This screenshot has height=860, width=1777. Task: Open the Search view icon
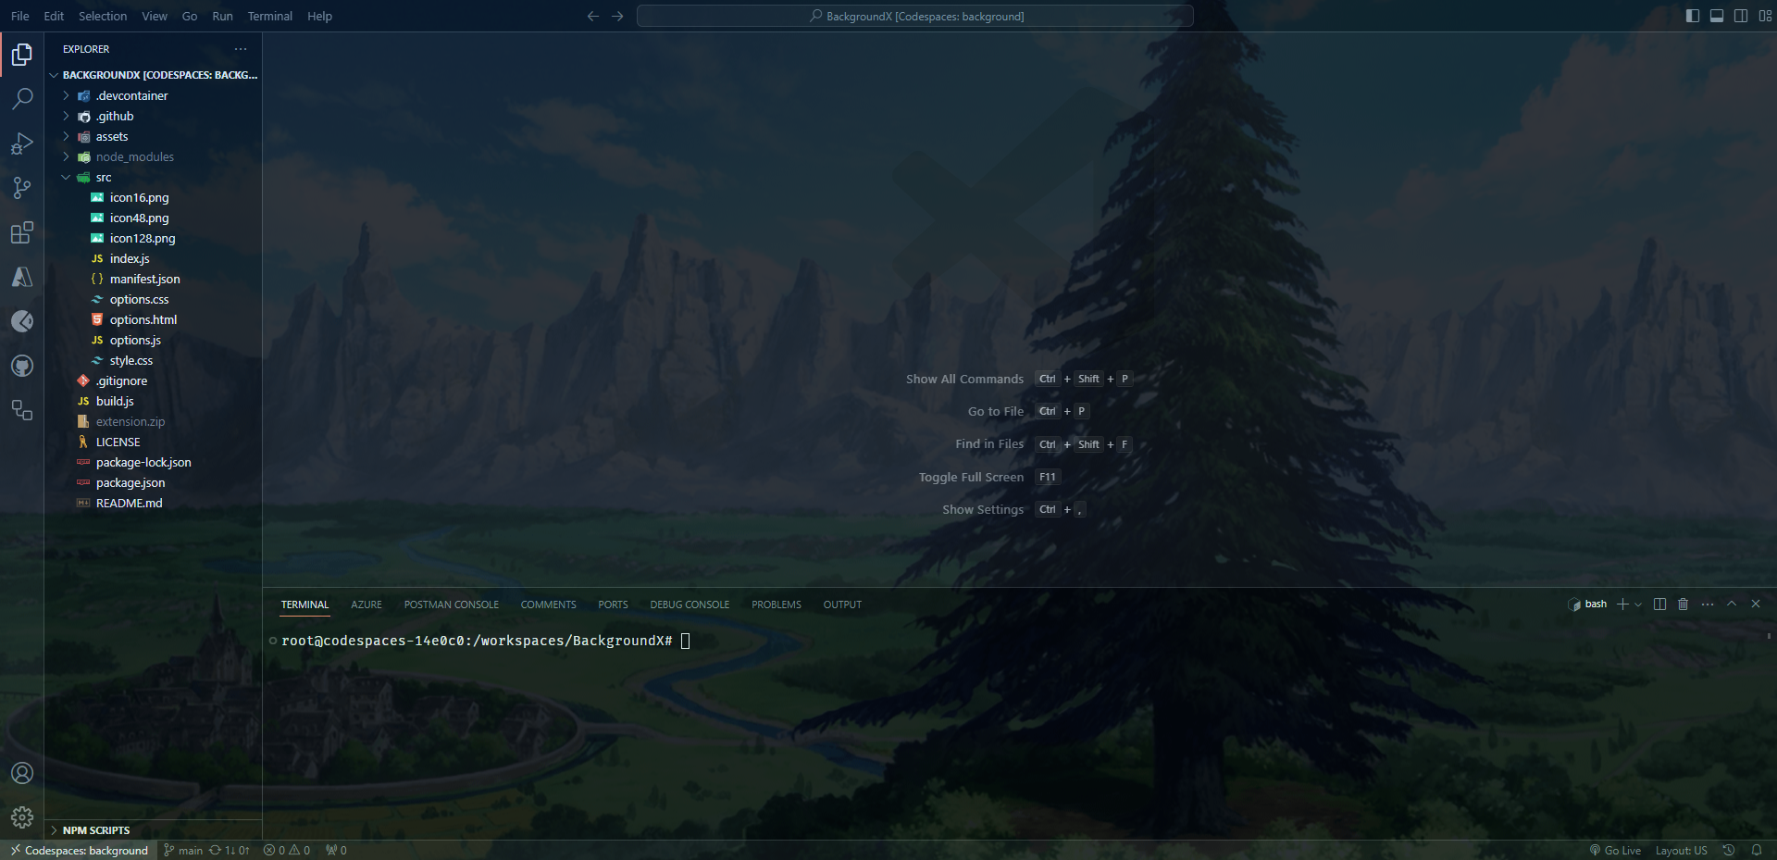[22, 99]
